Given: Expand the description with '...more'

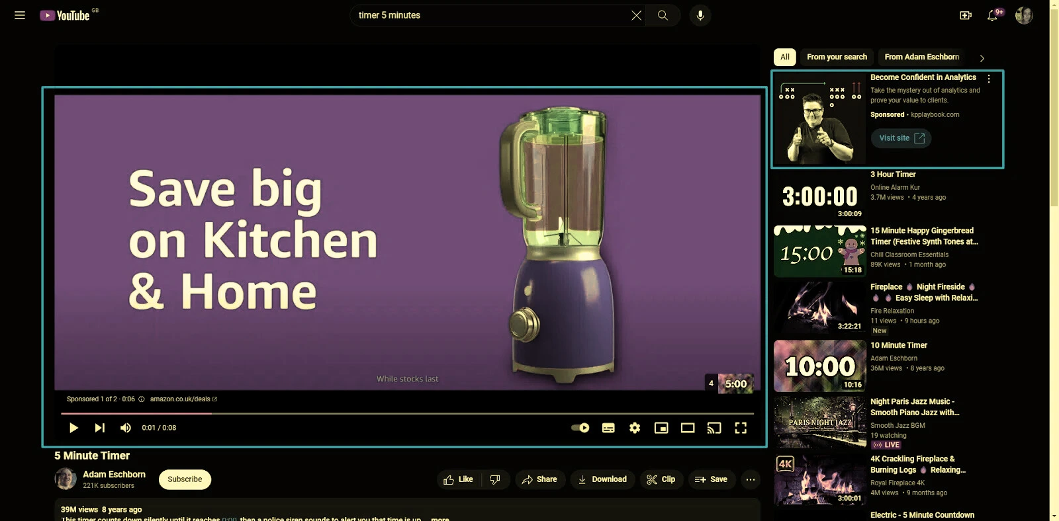Looking at the screenshot, I should (439, 519).
